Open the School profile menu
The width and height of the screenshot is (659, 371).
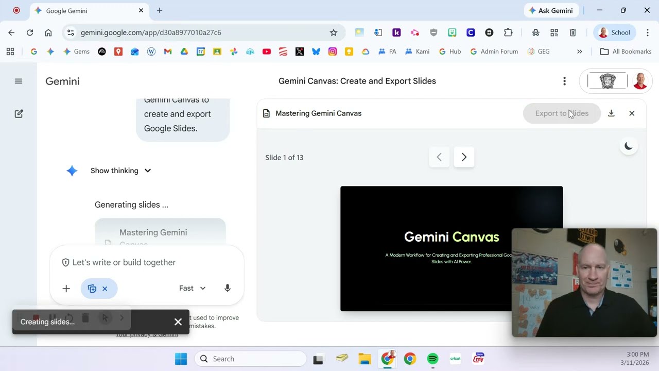coord(615,32)
